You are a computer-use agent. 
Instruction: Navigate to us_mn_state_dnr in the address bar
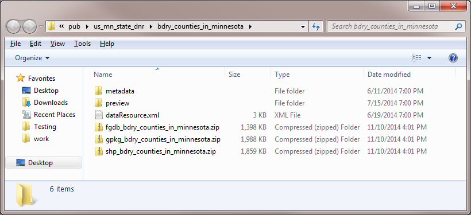119,26
